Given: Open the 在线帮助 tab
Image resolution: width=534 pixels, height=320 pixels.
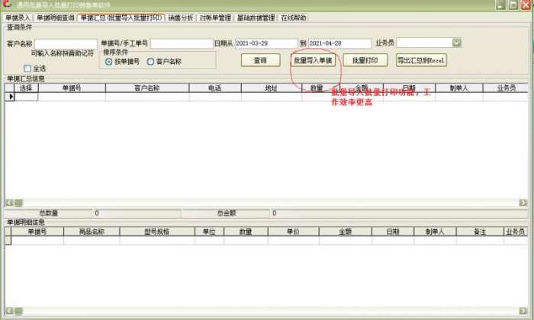Looking at the screenshot, I should 293,18.
